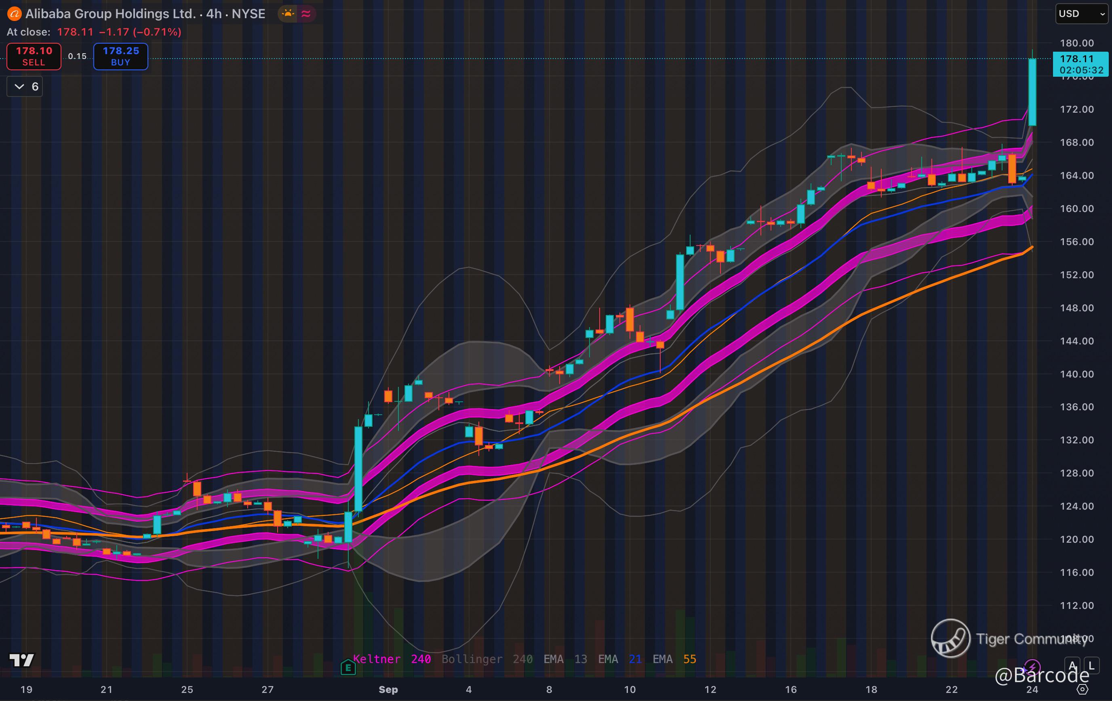Click the purple lightning flash icon
This screenshot has height=701, width=1112.
click(x=1032, y=667)
